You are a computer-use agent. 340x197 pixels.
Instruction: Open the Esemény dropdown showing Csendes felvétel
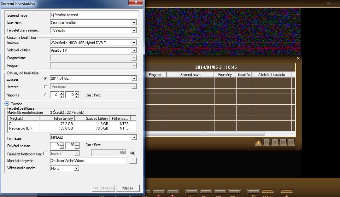134,23
